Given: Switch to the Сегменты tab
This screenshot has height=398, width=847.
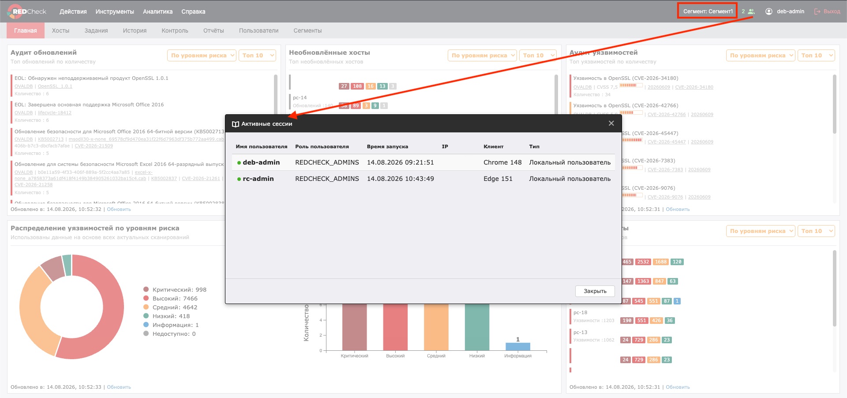Looking at the screenshot, I should click(x=307, y=30).
